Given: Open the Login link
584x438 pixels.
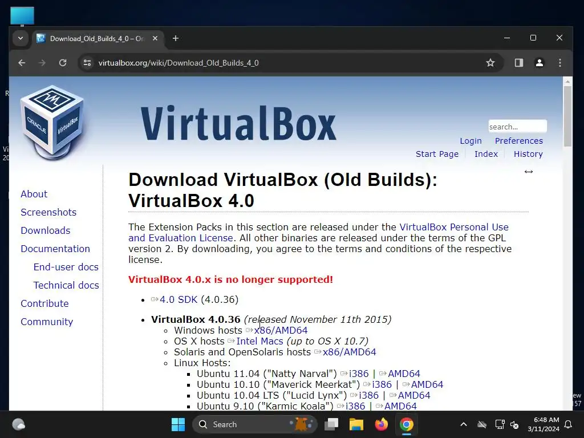Looking at the screenshot, I should coord(471,141).
